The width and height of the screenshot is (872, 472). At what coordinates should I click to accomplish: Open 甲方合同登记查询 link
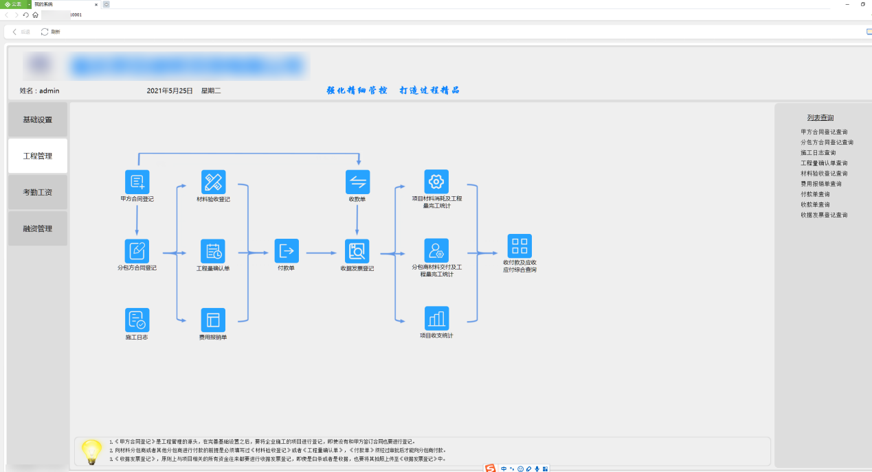(824, 132)
